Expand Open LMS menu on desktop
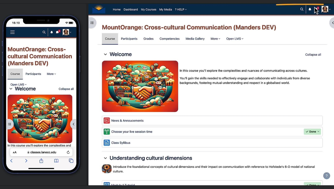 tap(235, 39)
